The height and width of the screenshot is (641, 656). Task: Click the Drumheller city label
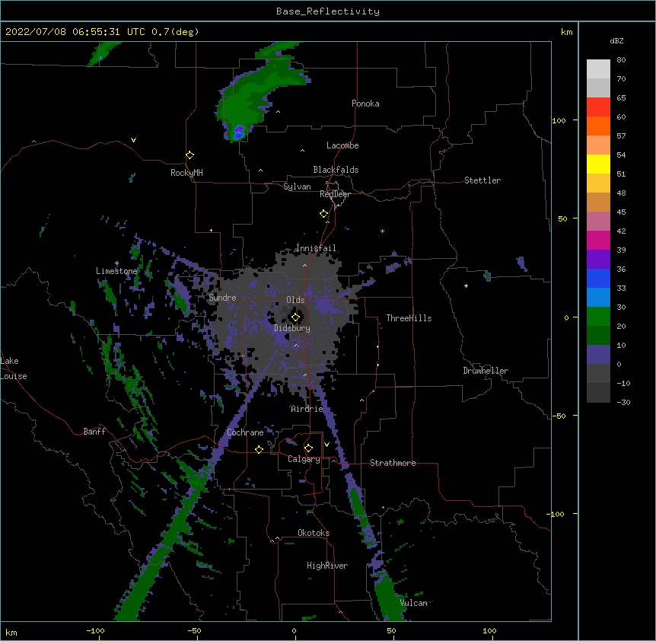[486, 371]
